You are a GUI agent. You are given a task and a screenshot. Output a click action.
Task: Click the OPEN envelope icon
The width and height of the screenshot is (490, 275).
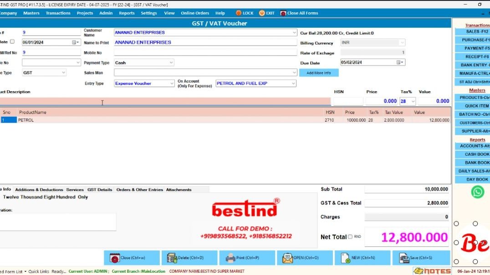coord(287,258)
